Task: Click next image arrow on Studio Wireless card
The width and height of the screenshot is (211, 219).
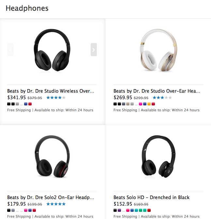Action: [94, 50]
